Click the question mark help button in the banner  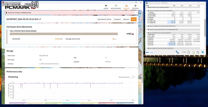[x=136, y=13]
